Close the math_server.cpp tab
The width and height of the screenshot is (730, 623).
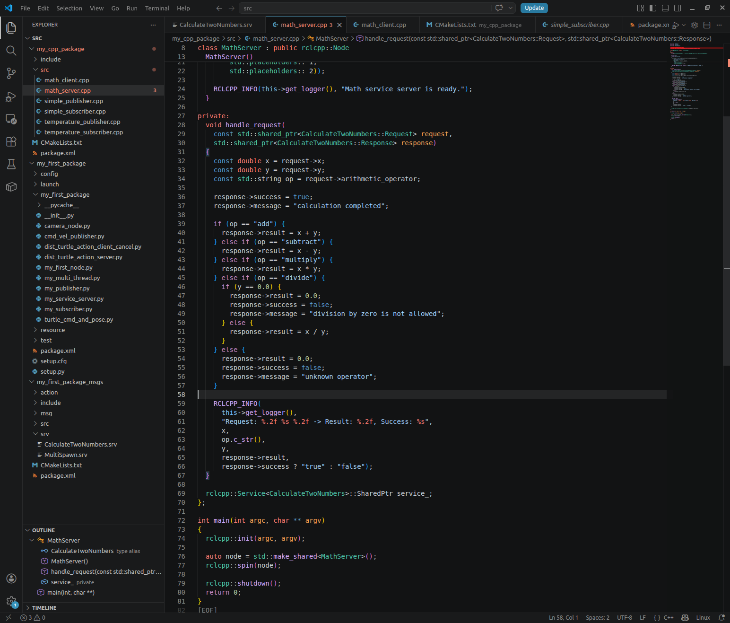point(339,25)
